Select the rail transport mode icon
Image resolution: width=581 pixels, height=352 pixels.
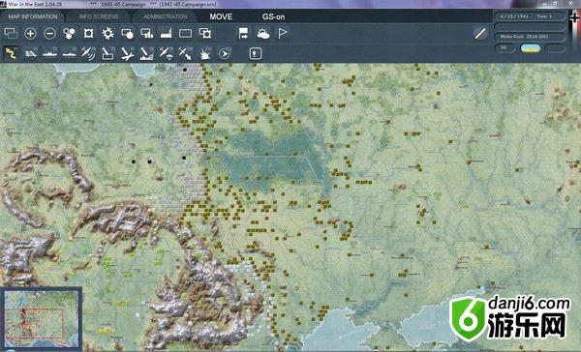click(30, 54)
